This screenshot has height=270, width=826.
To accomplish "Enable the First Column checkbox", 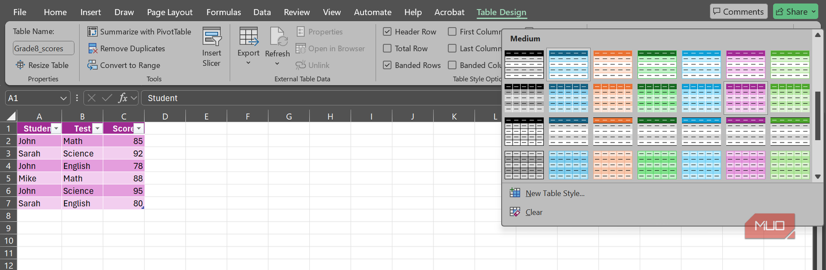I will 452,31.
